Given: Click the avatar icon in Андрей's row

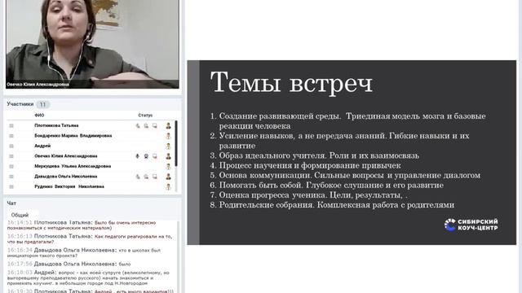Looking at the screenshot, I should (169, 146).
